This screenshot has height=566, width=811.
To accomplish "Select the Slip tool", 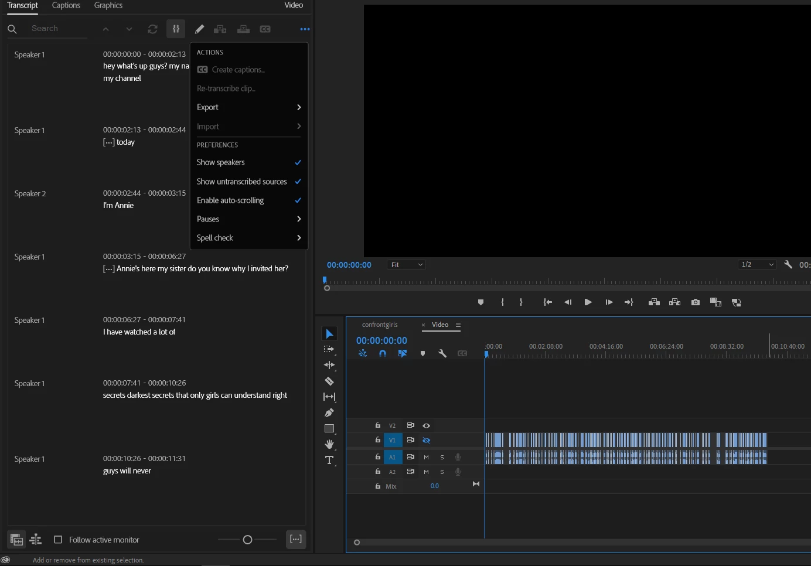I will 329,397.
